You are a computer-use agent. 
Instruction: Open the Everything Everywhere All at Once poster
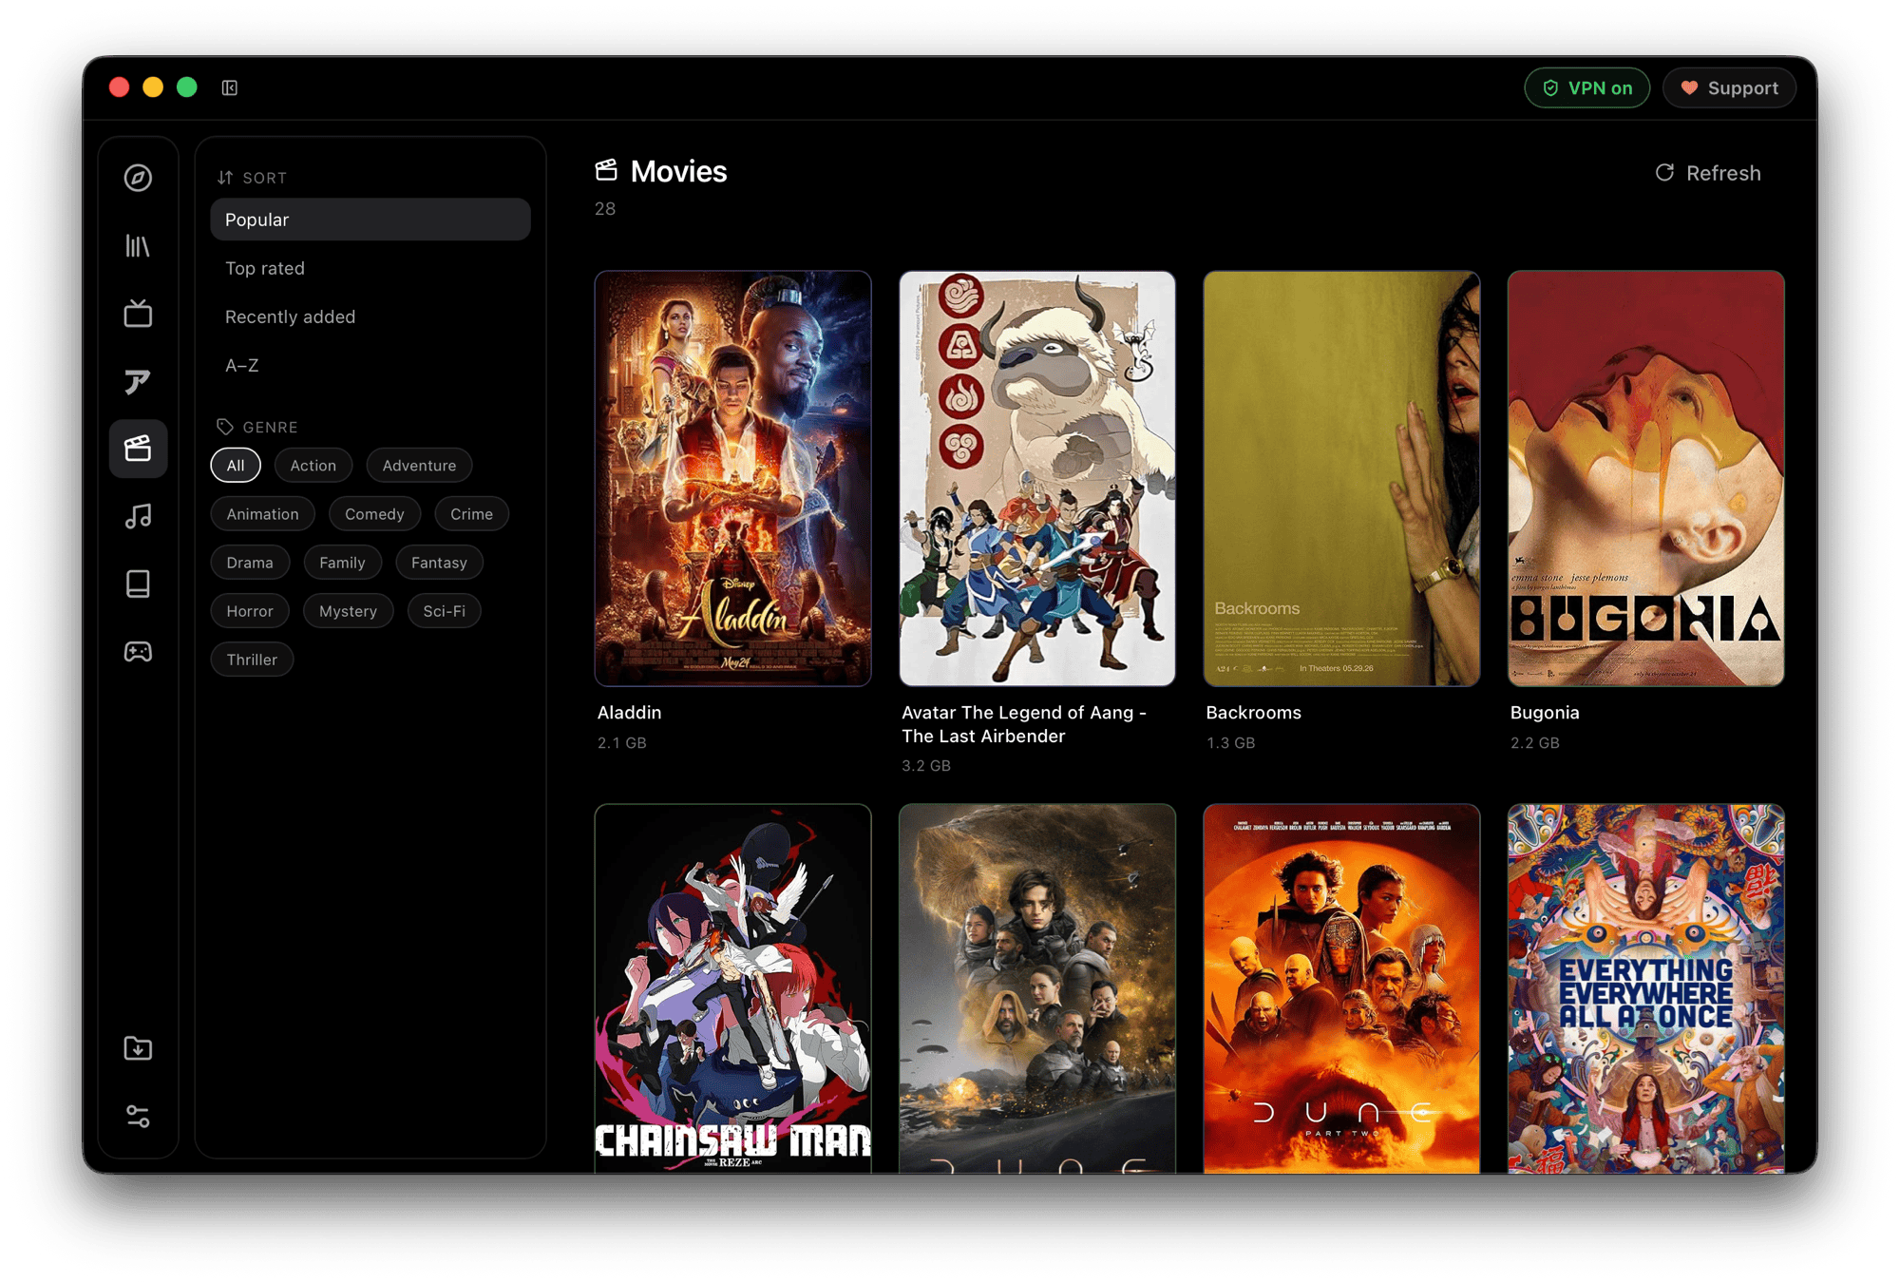(1646, 988)
